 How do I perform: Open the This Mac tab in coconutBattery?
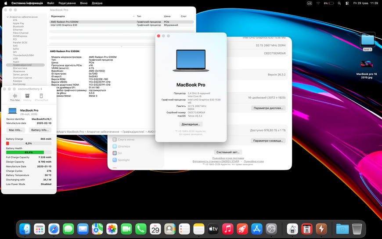(15, 97)
